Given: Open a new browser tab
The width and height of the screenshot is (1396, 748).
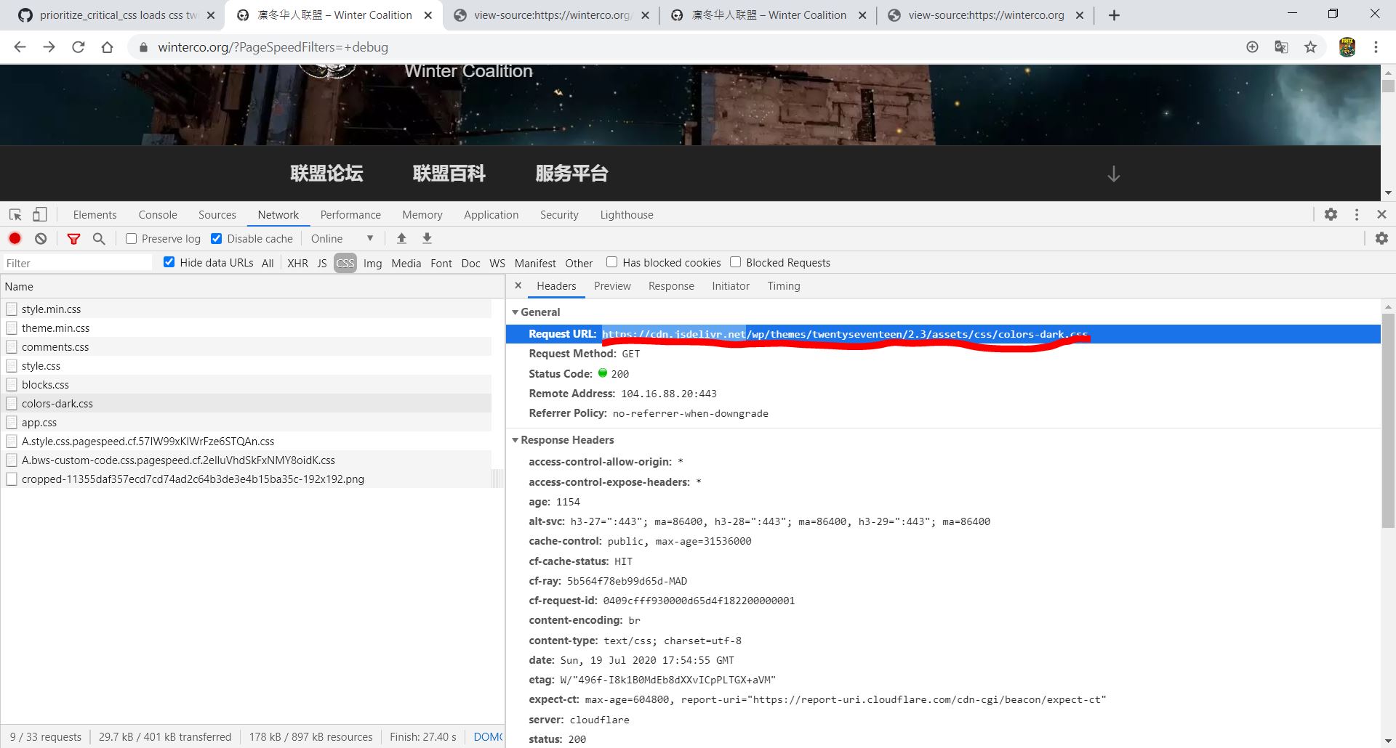Looking at the screenshot, I should 1114,15.
